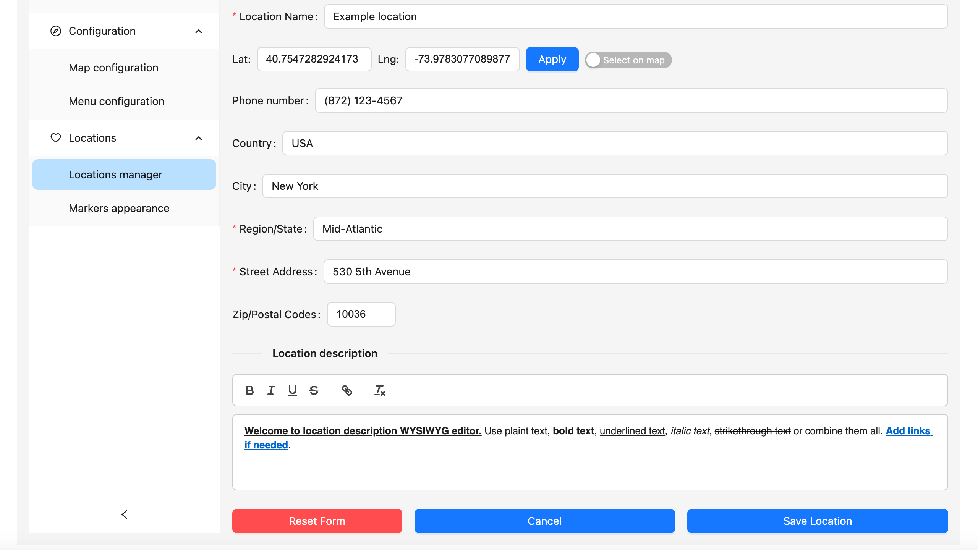Open Map configuration menu item

tap(113, 68)
